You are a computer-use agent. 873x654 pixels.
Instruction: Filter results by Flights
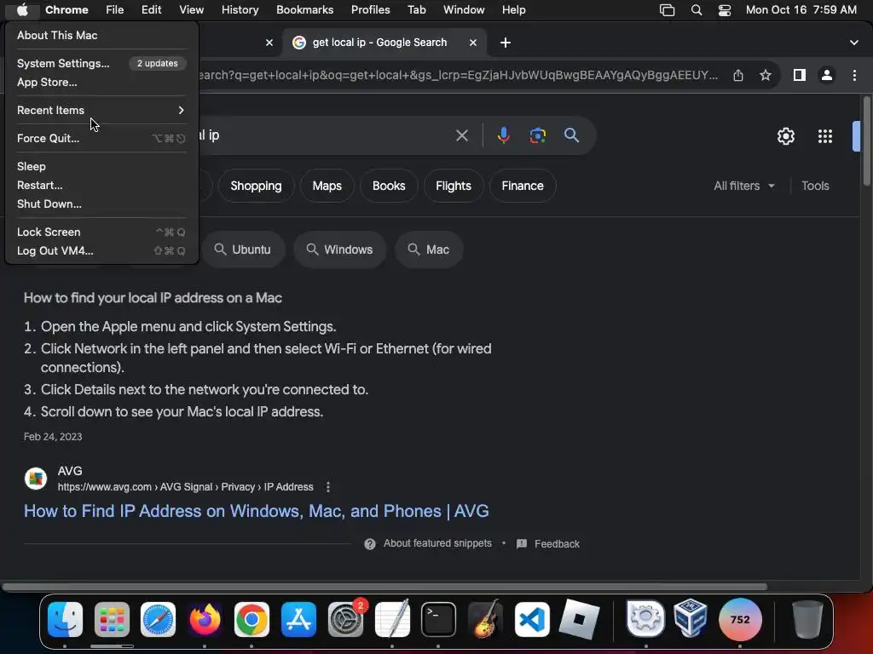[454, 186]
